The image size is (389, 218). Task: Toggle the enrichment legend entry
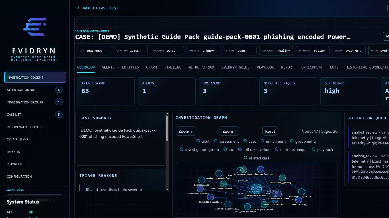(273, 141)
